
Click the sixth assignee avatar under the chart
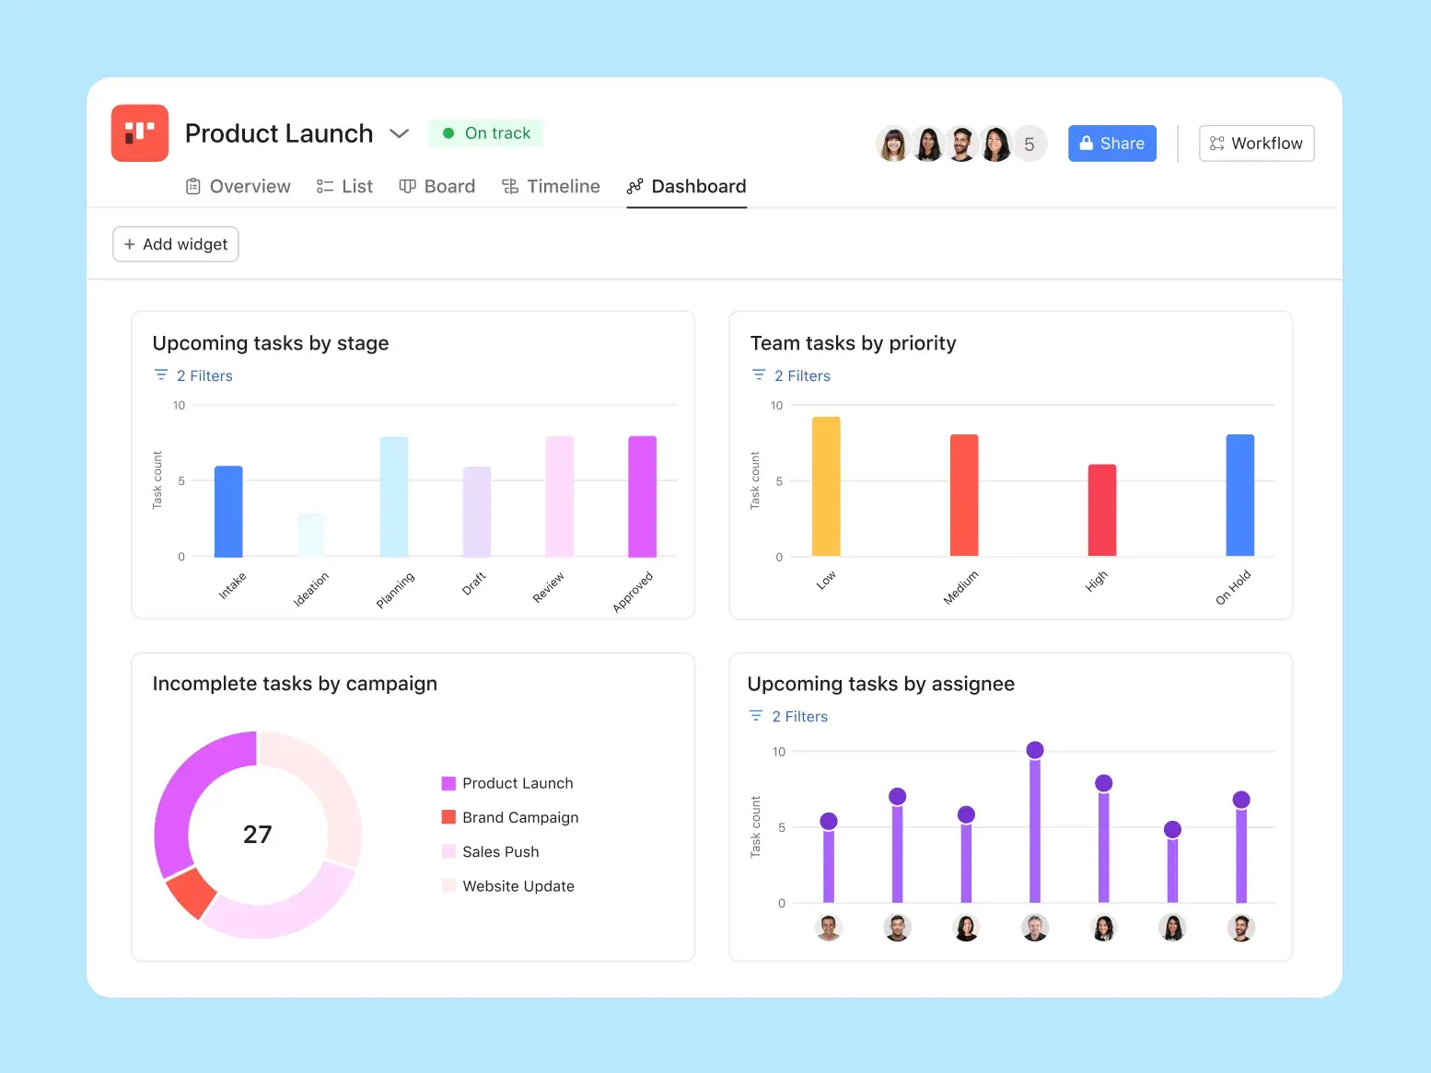1172,928
